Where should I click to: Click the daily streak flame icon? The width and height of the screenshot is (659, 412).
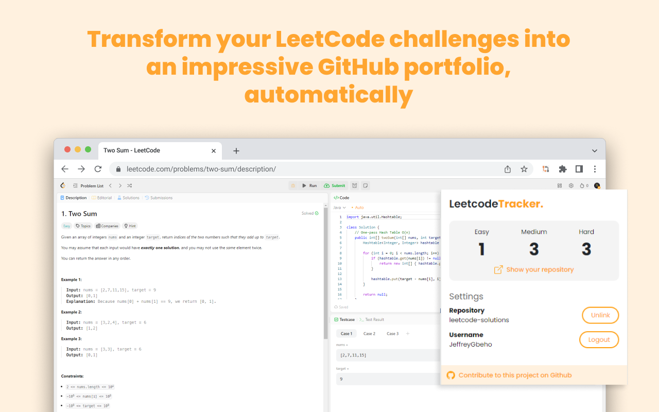coord(582,185)
